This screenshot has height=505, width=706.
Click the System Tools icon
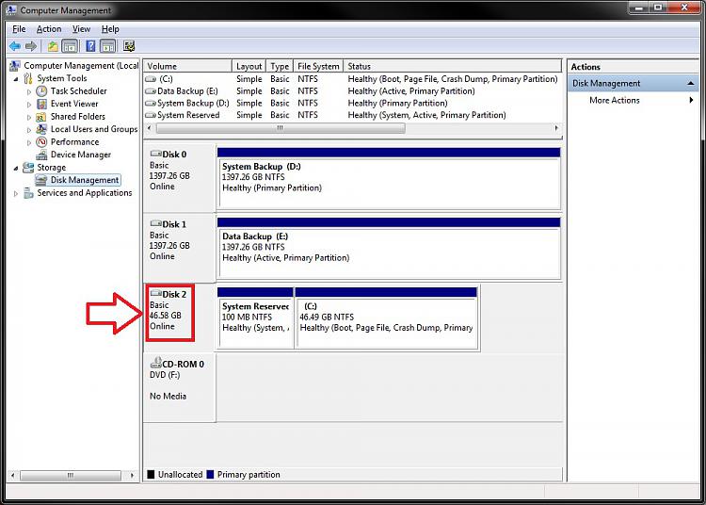pos(28,78)
